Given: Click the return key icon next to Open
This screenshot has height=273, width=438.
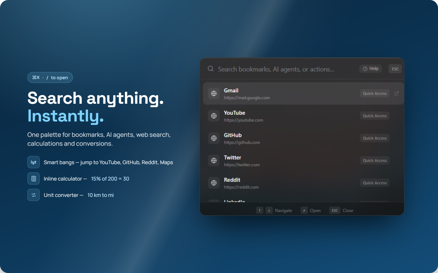Looking at the screenshot, I should click(x=304, y=210).
